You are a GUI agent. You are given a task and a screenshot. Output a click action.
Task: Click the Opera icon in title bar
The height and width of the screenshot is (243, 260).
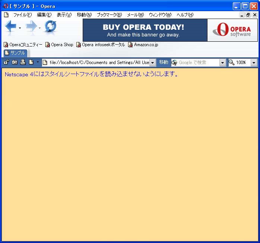[x=6, y=6]
